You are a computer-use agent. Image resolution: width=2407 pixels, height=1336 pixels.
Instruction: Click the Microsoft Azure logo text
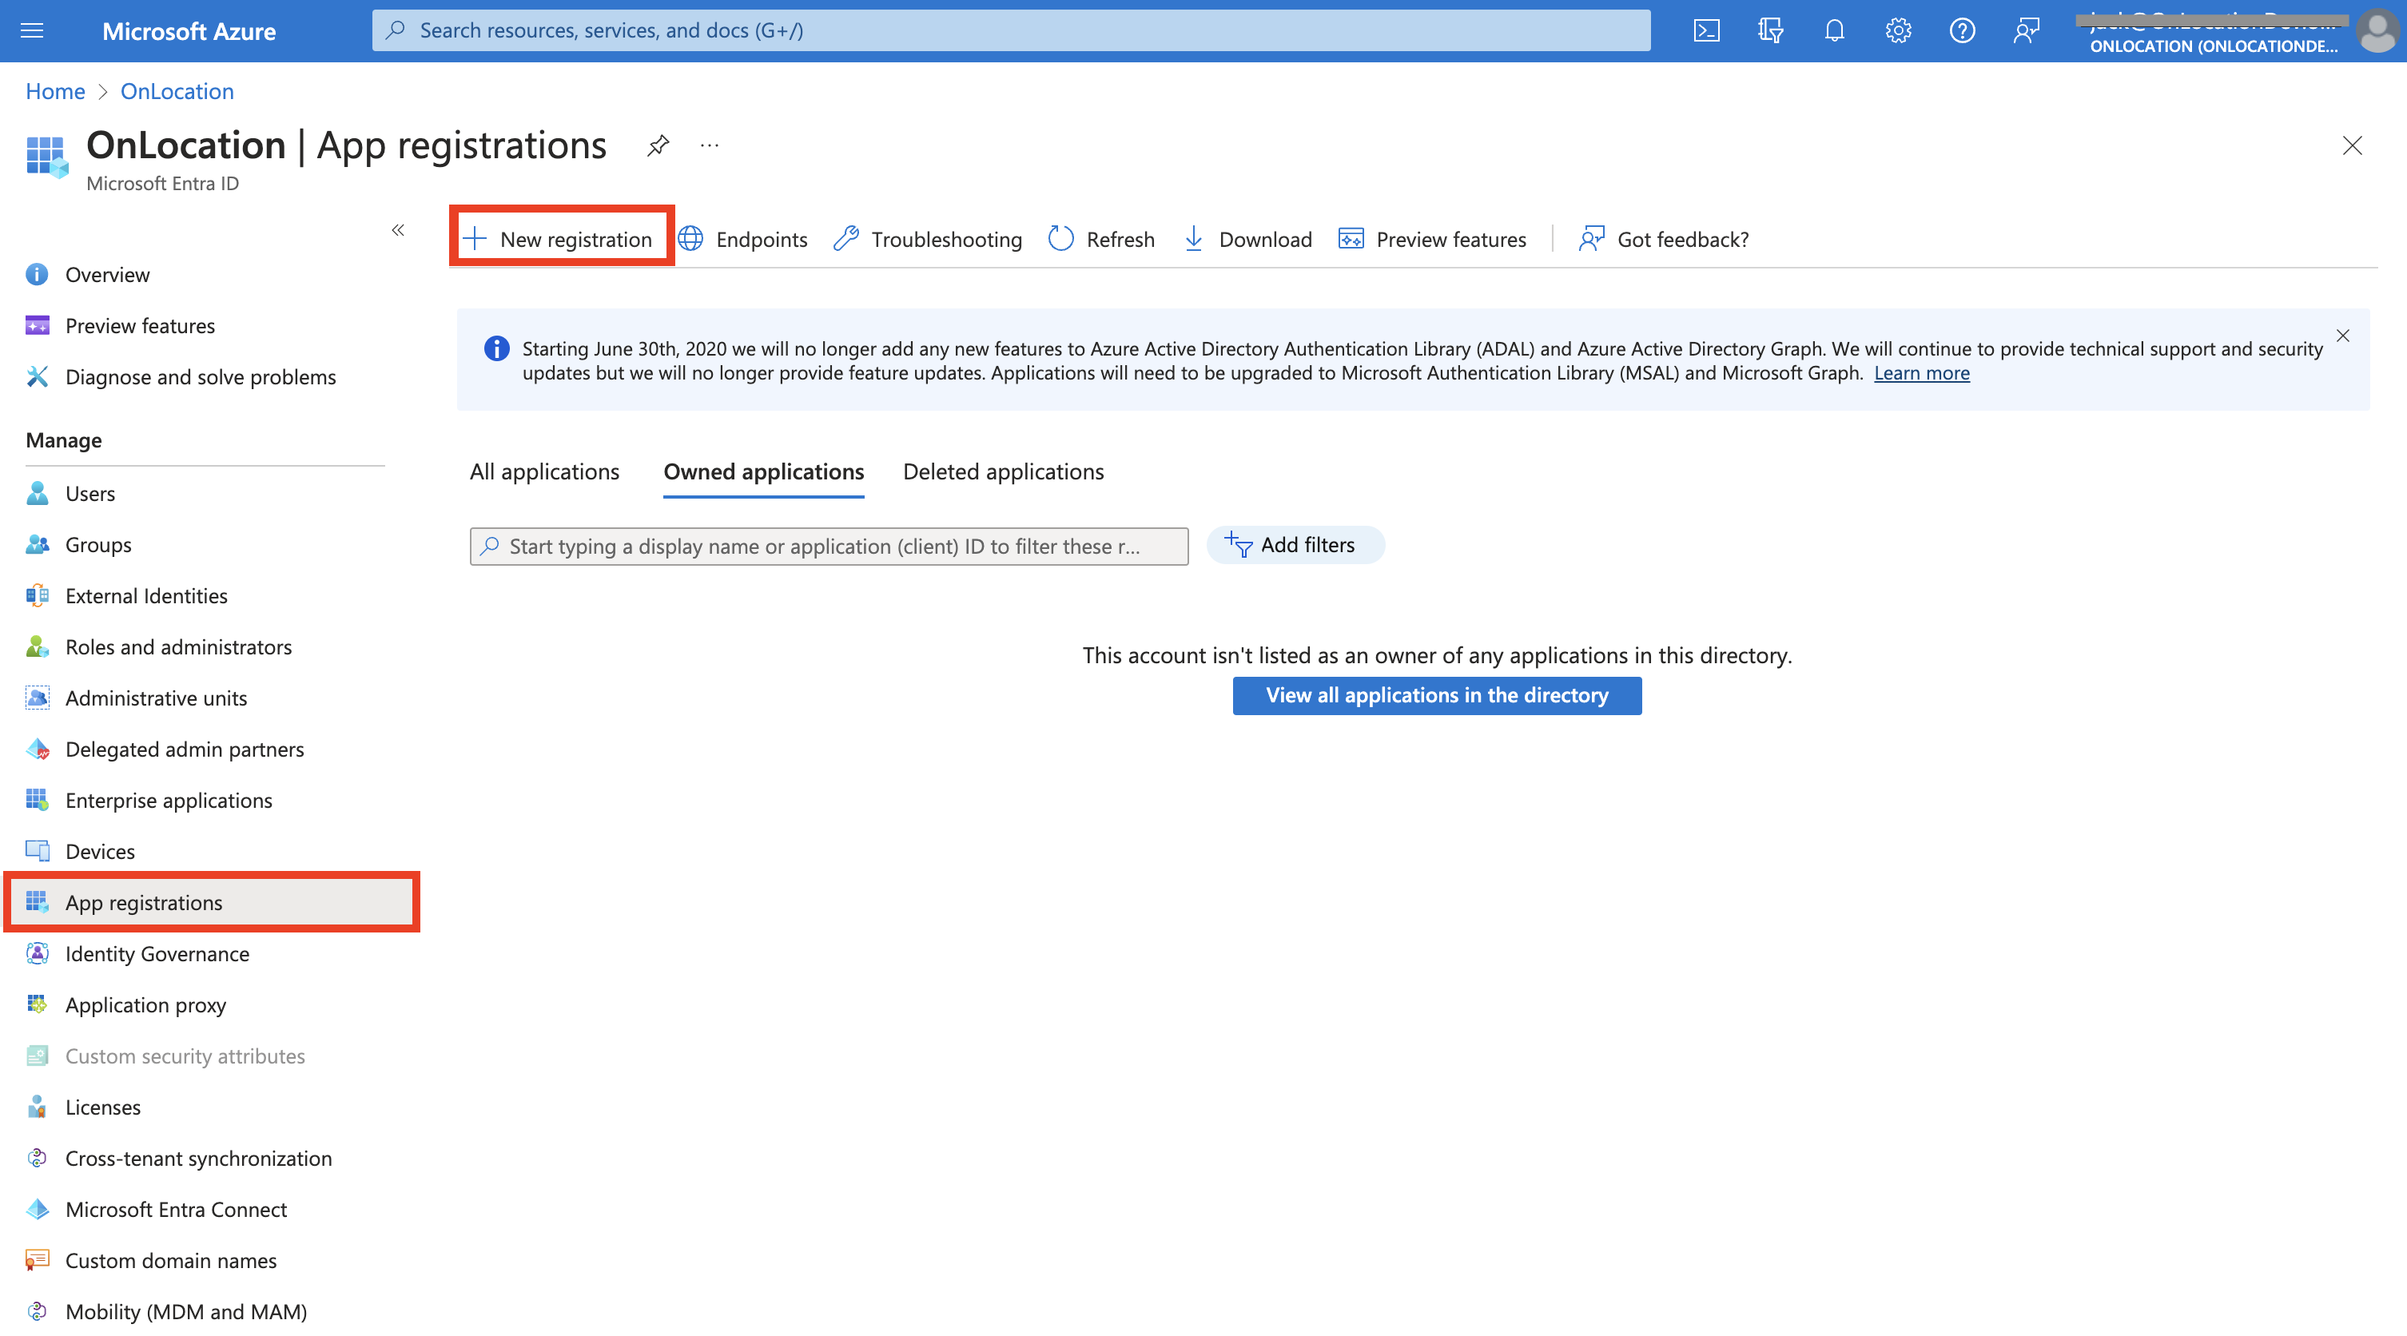tap(189, 31)
